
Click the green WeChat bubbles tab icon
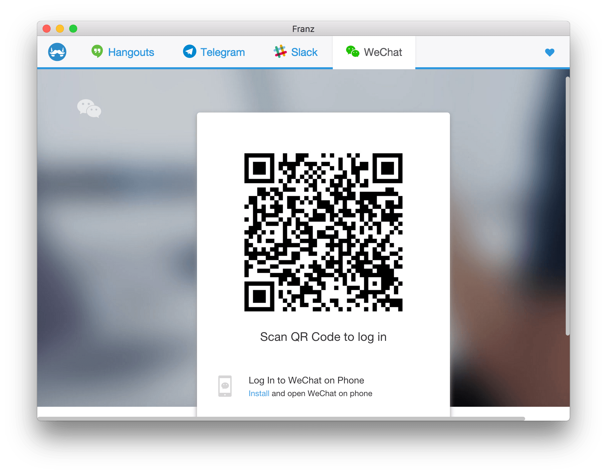click(x=352, y=52)
